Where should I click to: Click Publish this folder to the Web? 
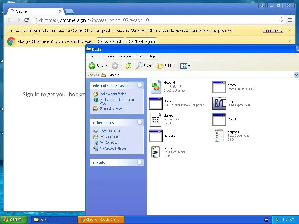point(117,101)
